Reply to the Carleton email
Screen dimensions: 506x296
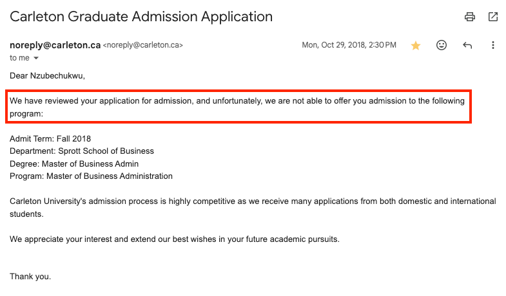[467, 45]
